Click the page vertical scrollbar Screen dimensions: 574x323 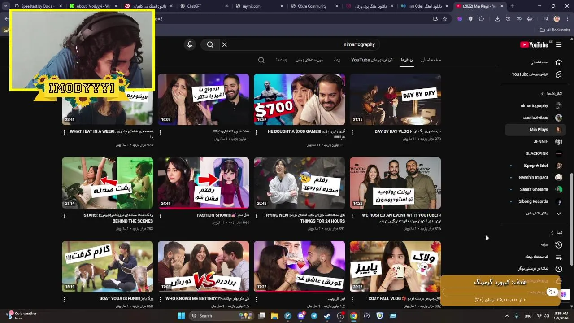[571, 219]
